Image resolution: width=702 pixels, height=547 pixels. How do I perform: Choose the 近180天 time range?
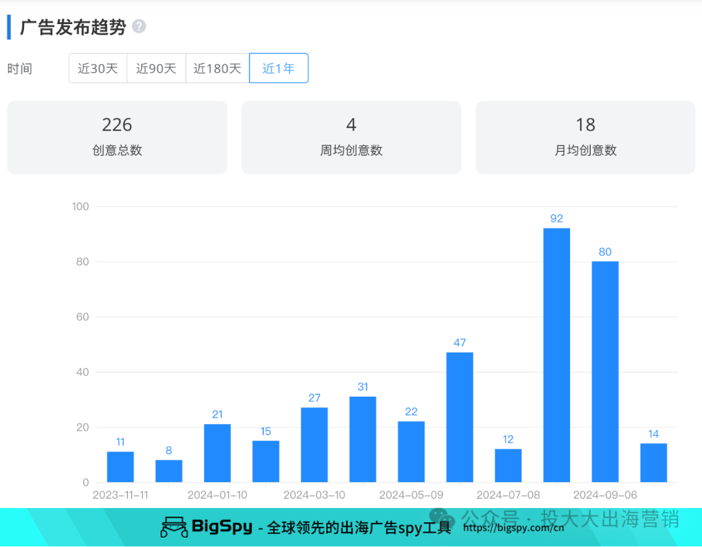pos(218,68)
